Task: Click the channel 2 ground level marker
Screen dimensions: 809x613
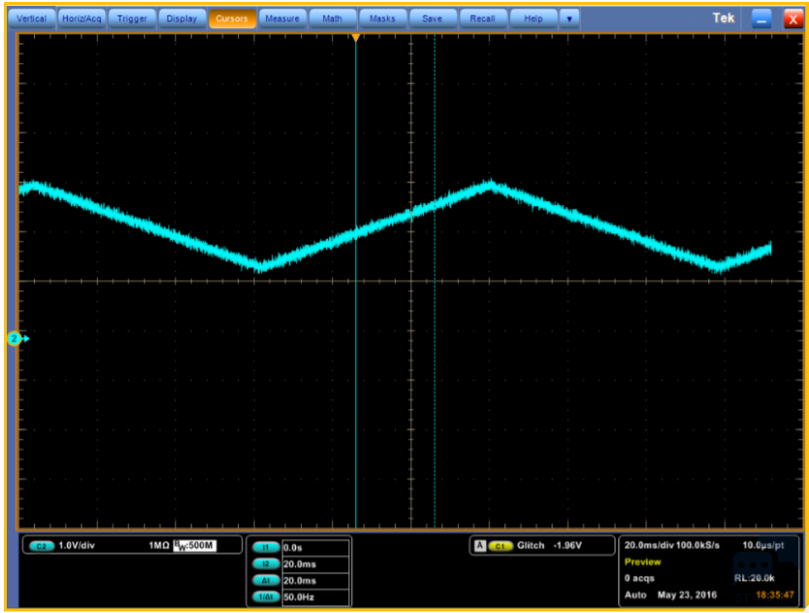Action: point(16,338)
